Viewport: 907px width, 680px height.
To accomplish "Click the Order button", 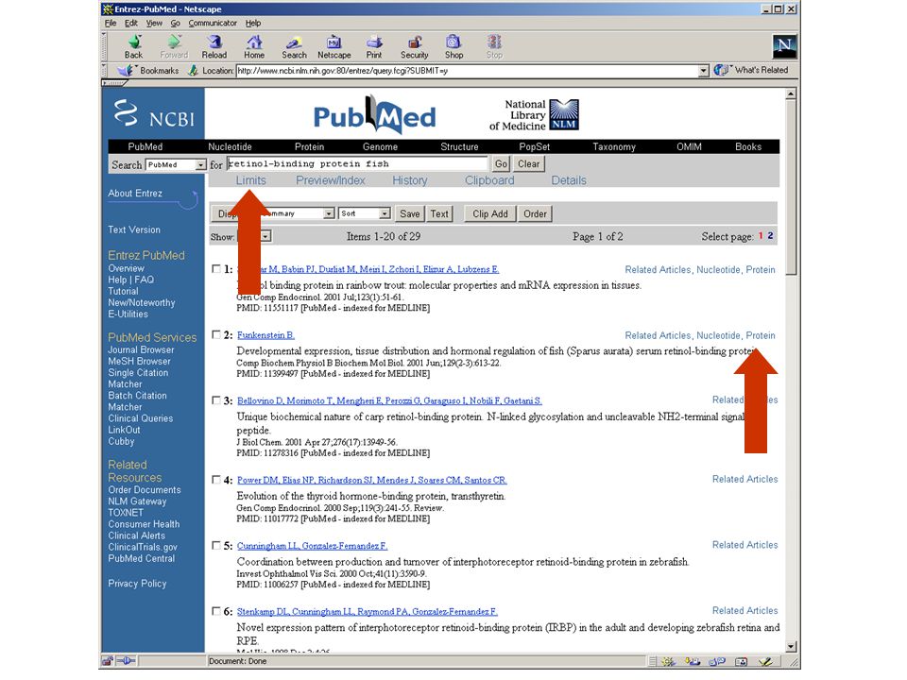I will tap(535, 214).
